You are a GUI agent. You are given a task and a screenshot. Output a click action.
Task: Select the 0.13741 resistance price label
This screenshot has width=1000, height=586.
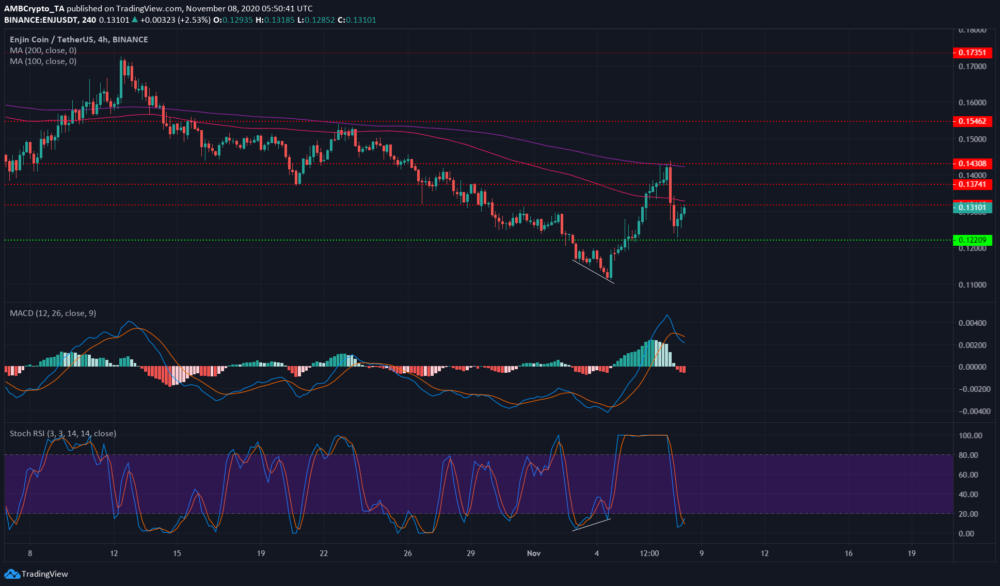[972, 184]
